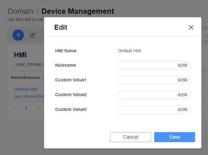Click the /your_domain/Def path link
Screen dimensions: 208x155
29,96
